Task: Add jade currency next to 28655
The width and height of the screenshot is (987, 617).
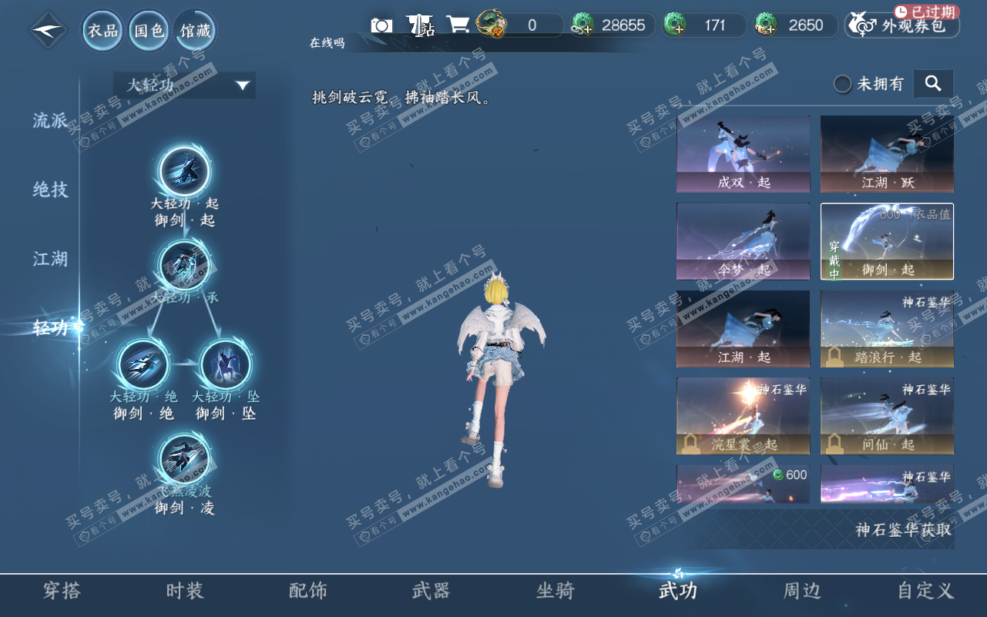Action: (582, 25)
